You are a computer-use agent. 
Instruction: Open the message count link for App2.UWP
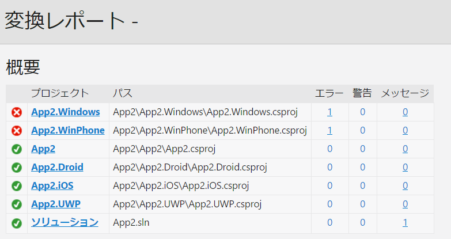pyautogui.click(x=405, y=204)
